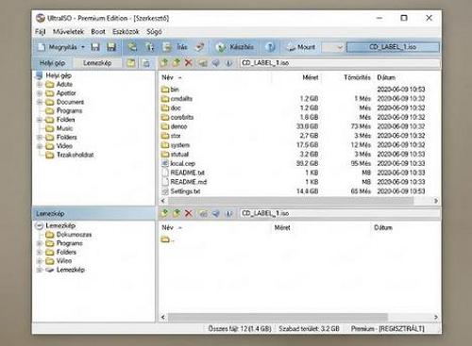
Task: Select the Dokumoszas folder in lower tree
Action: (x=74, y=235)
